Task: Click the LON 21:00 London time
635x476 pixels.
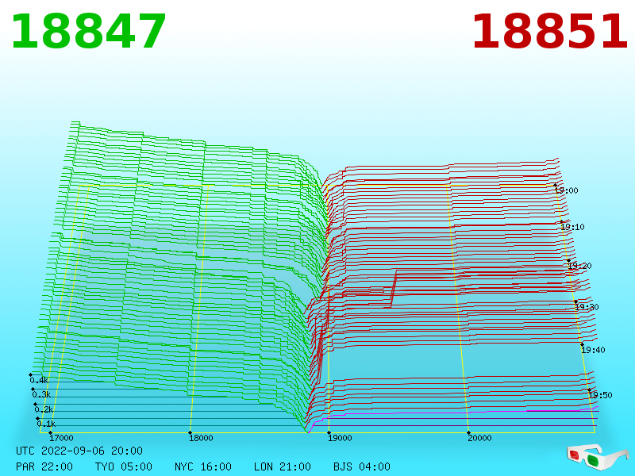Action: [x=283, y=466]
